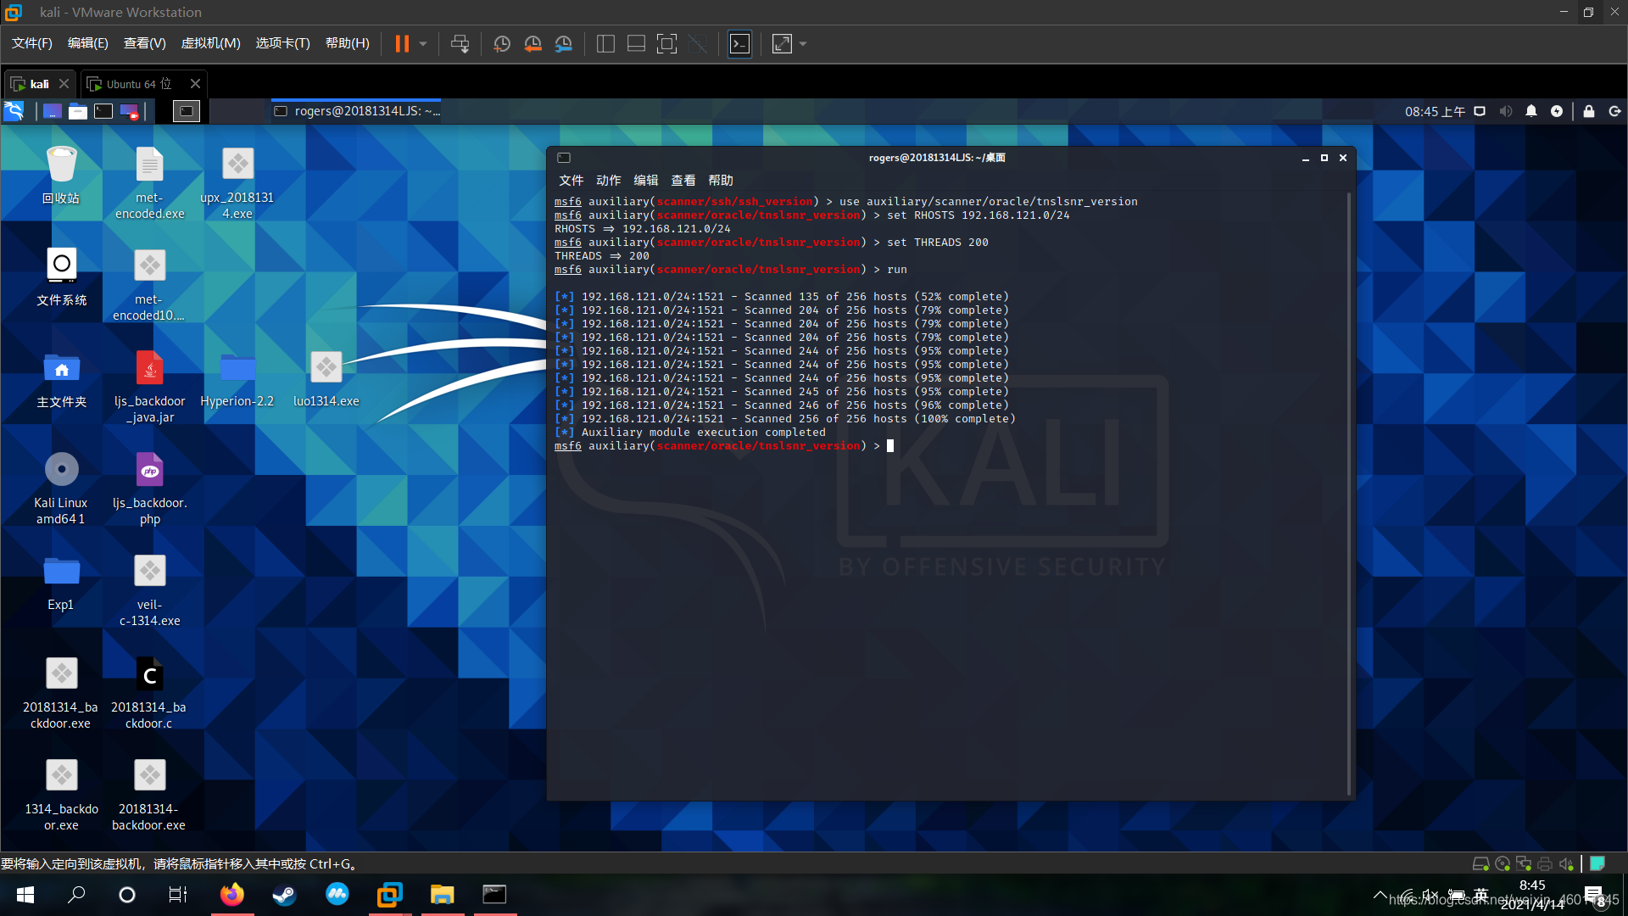Close the Ubuntu 64 位 tab
This screenshot has height=916, width=1628.
tap(195, 84)
